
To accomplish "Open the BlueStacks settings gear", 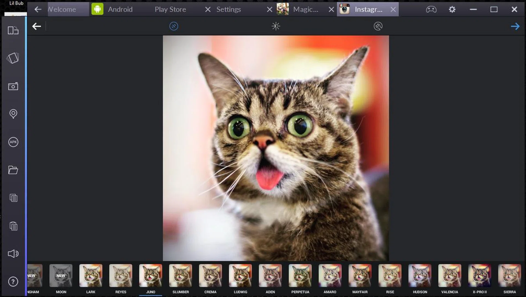I will pyautogui.click(x=452, y=9).
